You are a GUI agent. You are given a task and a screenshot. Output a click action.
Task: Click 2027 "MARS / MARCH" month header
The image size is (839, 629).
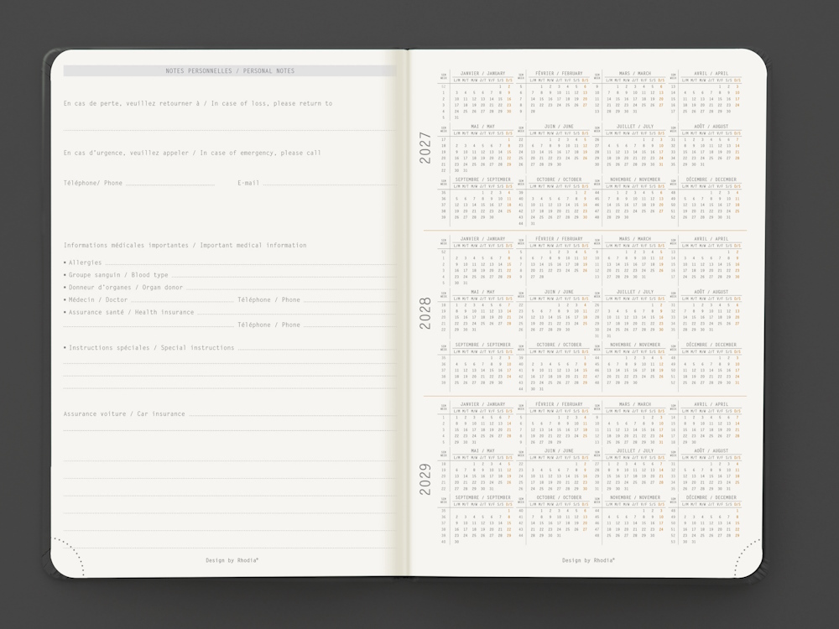634,73
